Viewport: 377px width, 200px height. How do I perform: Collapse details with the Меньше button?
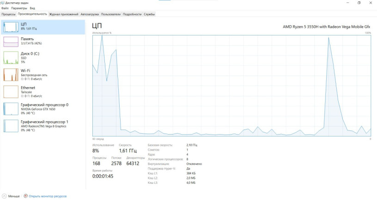coord(11,196)
